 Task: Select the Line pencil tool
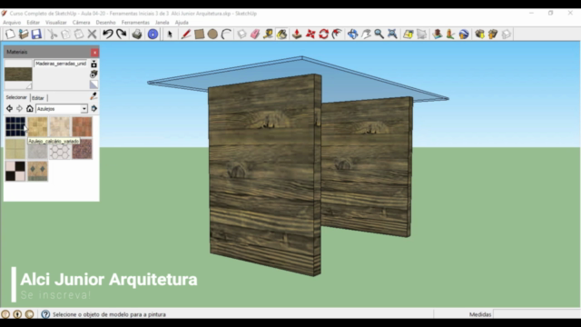click(x=185, y=35)
